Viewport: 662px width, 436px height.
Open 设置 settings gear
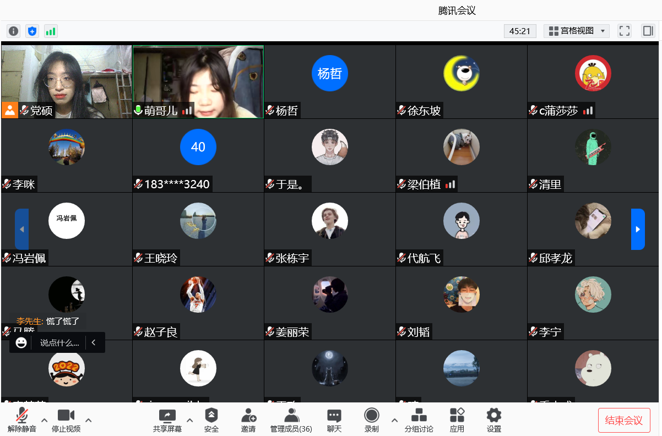tap(494, 420)
